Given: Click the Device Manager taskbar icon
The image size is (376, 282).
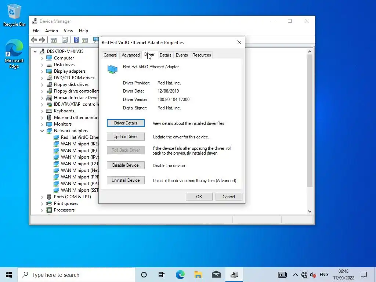Looking at the screenshot, I should (234, 275).
